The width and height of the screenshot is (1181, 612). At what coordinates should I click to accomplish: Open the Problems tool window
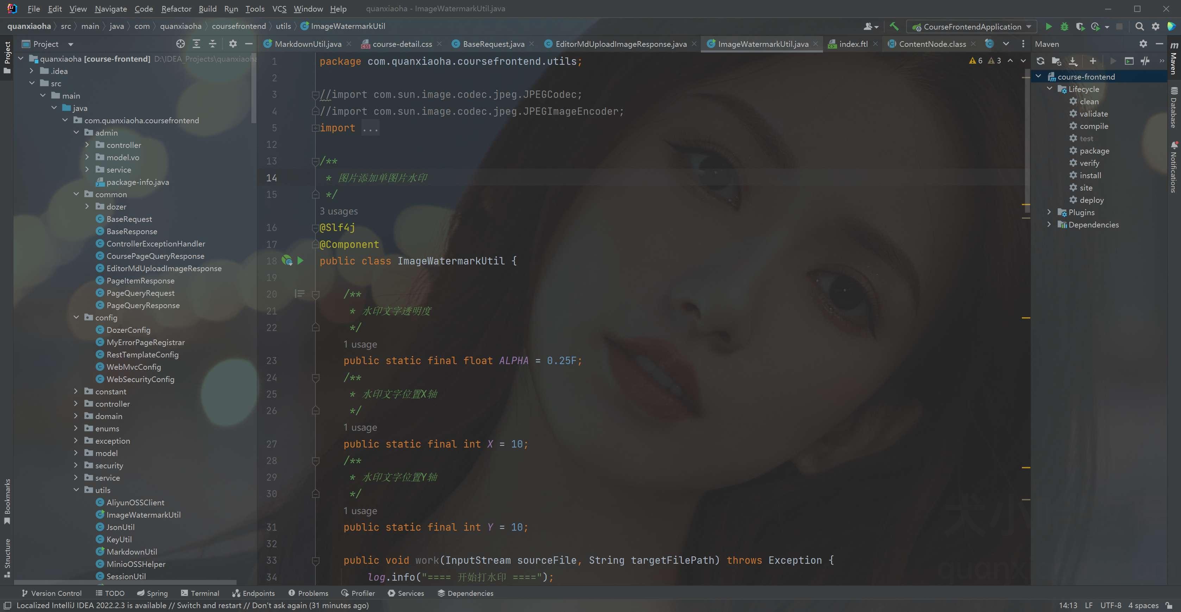[308, 593]
